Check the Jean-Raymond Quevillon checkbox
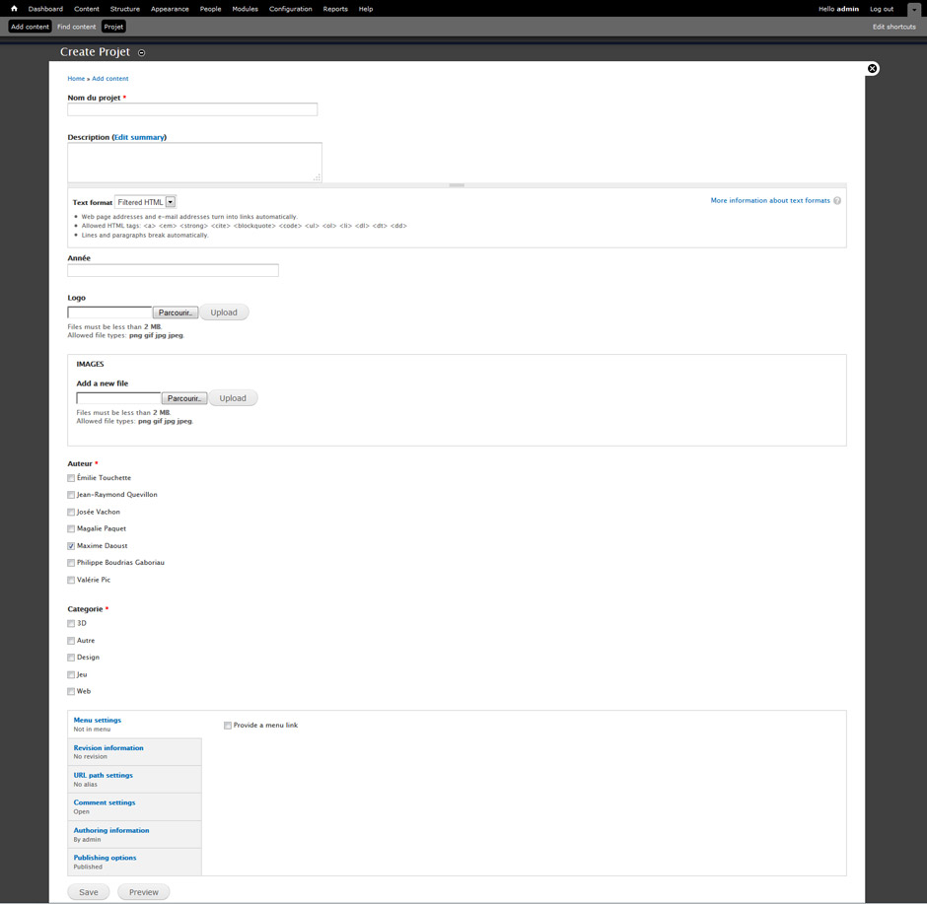The image size is (927, 904). tap(71, 495)
